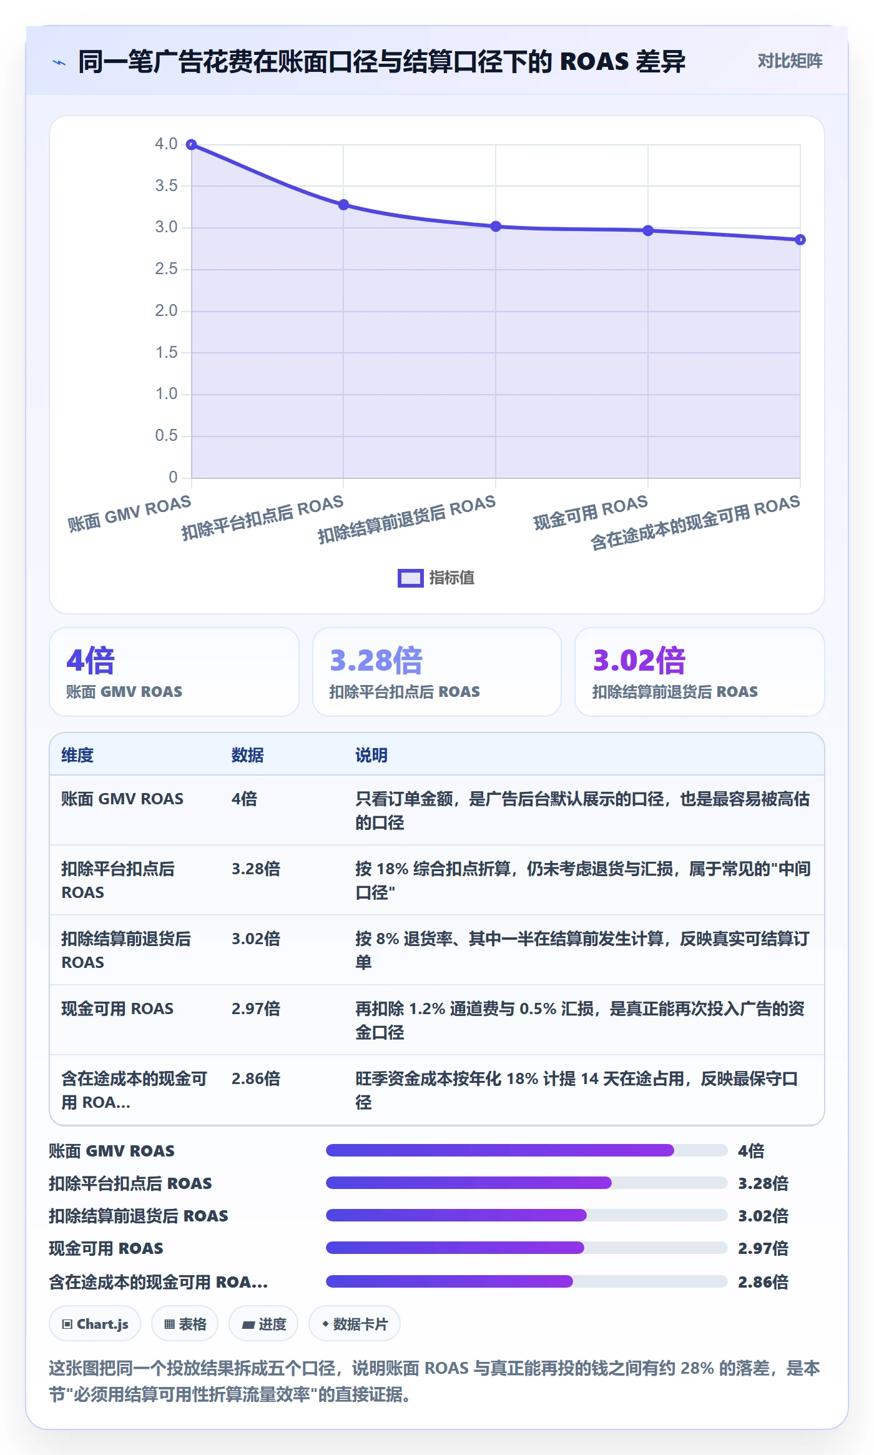Click the bar icon in the 进度 chip
This screenshot has width=874, height=1455.
click(x=248, y=1325)
